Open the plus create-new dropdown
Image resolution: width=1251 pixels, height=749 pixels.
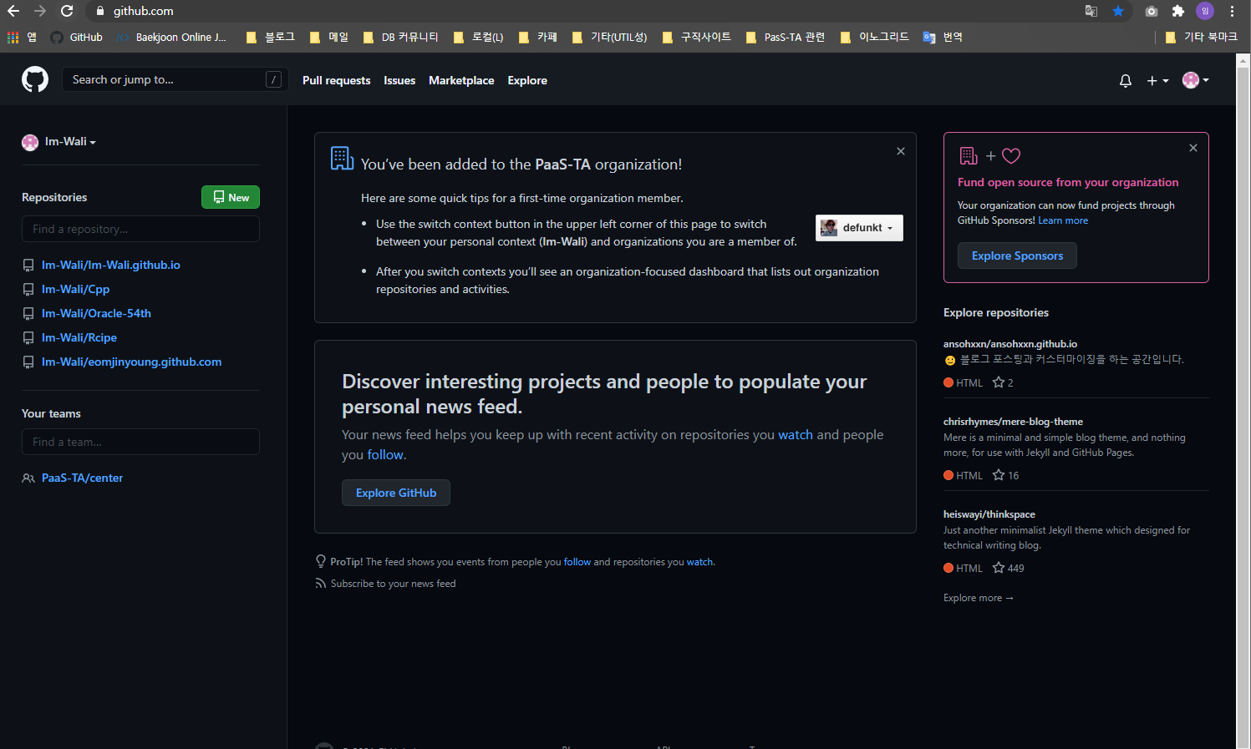pos(1157,80)
